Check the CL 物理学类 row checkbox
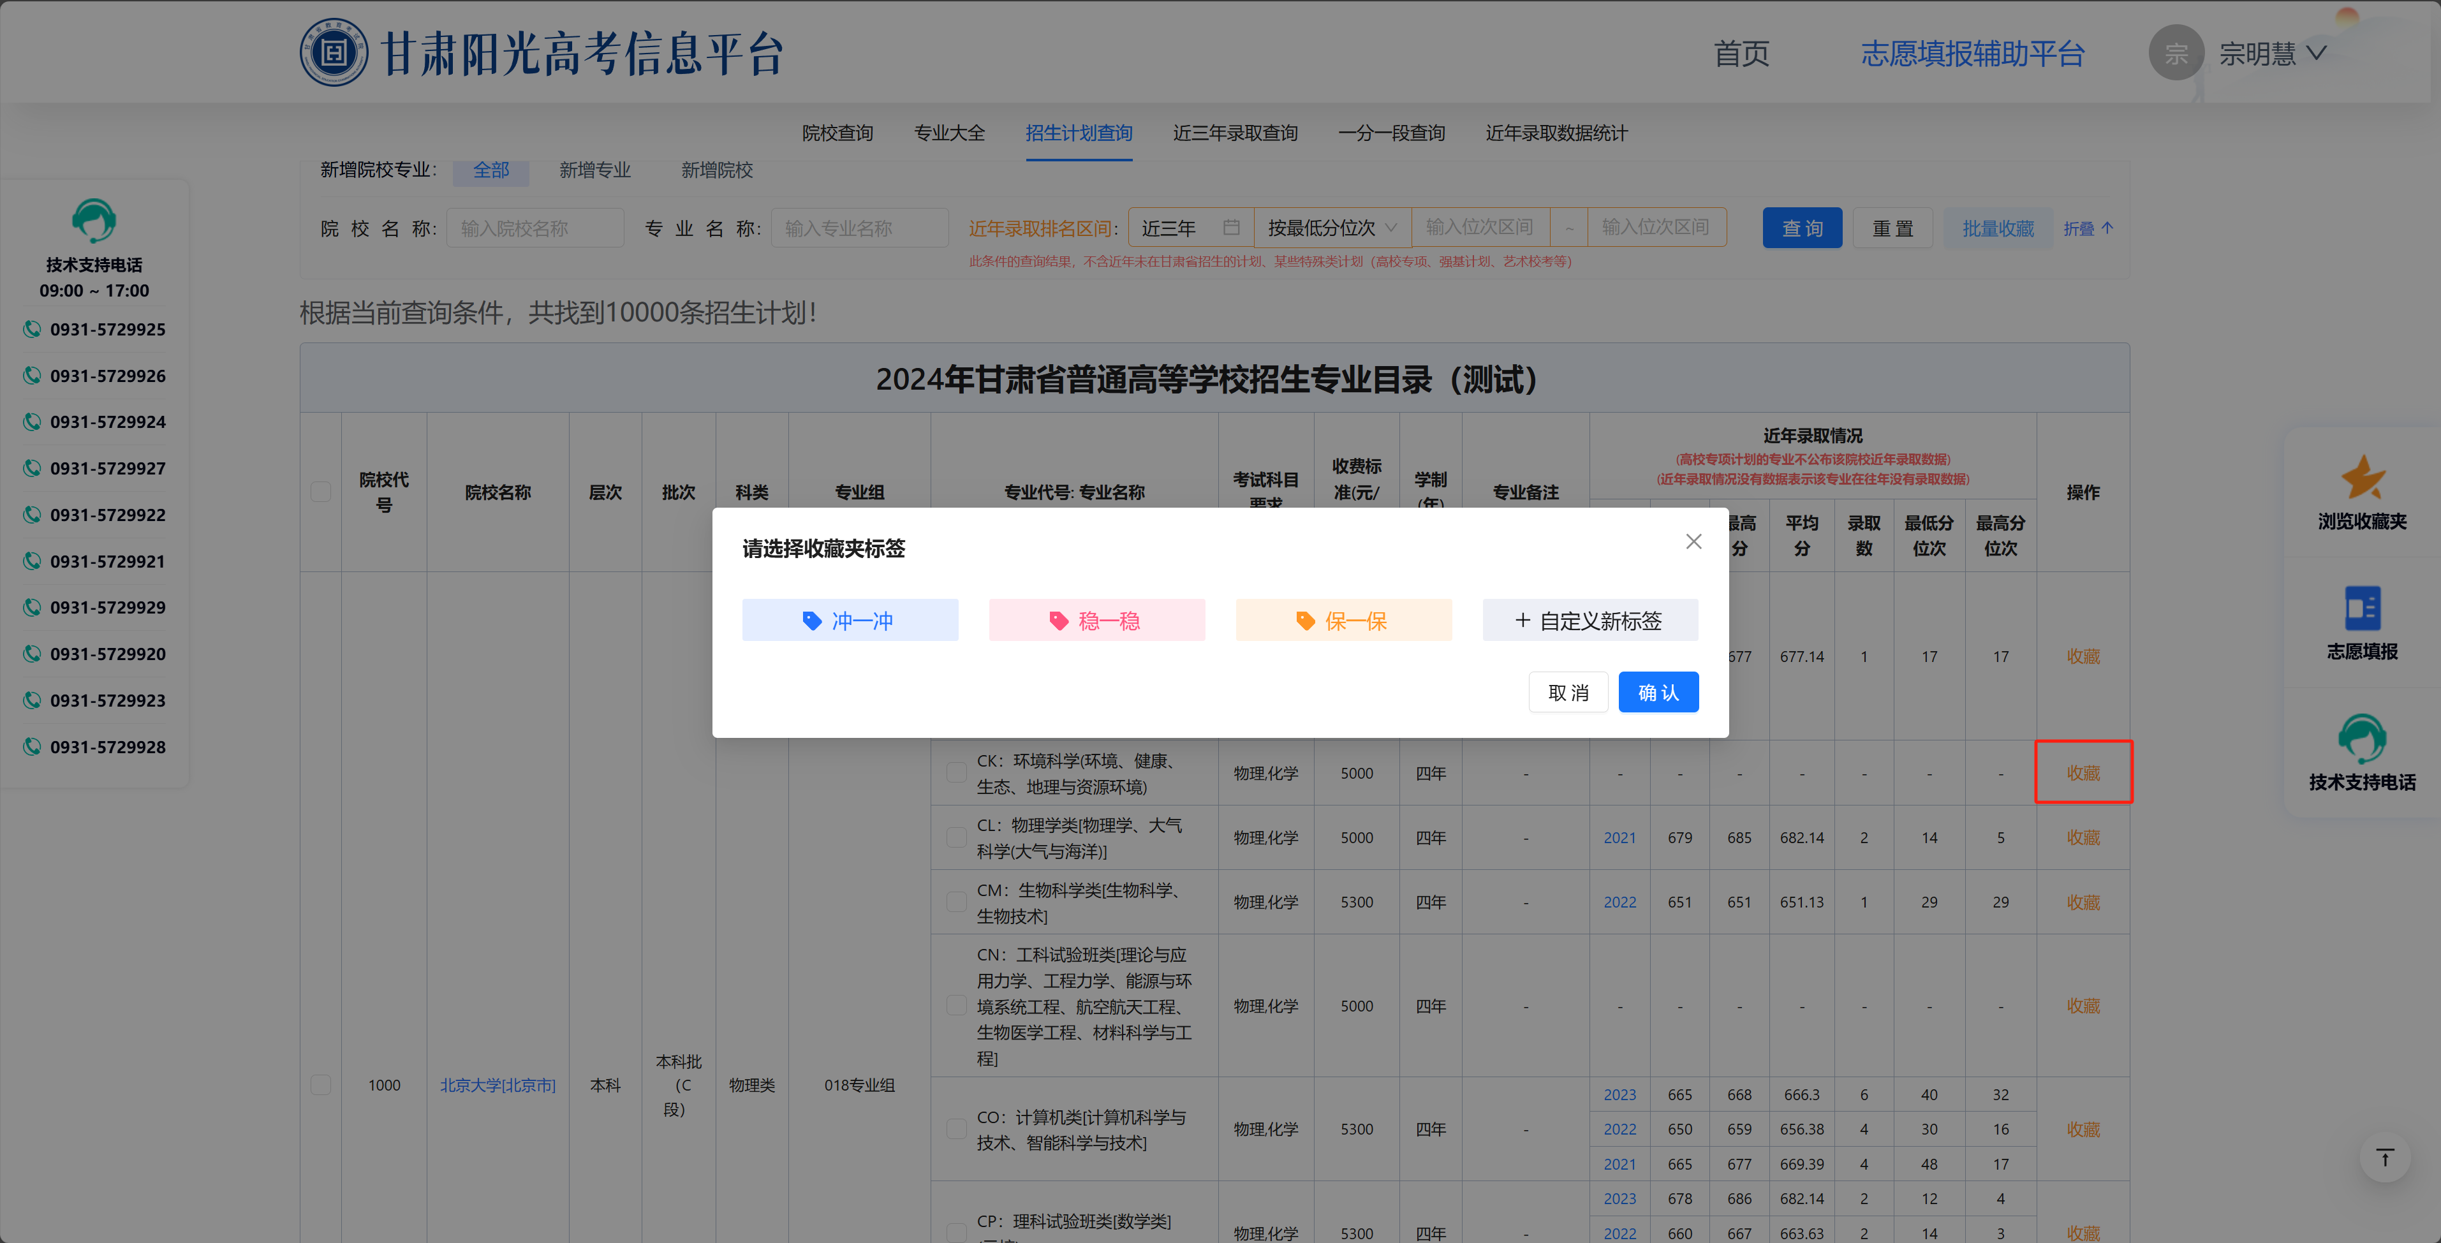 956,837
